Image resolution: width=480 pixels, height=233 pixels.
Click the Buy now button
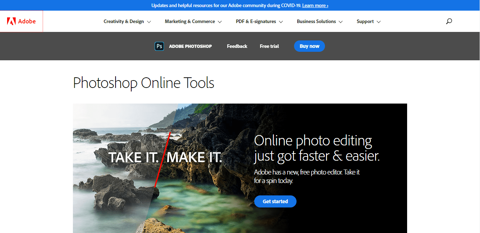(309, 46)
